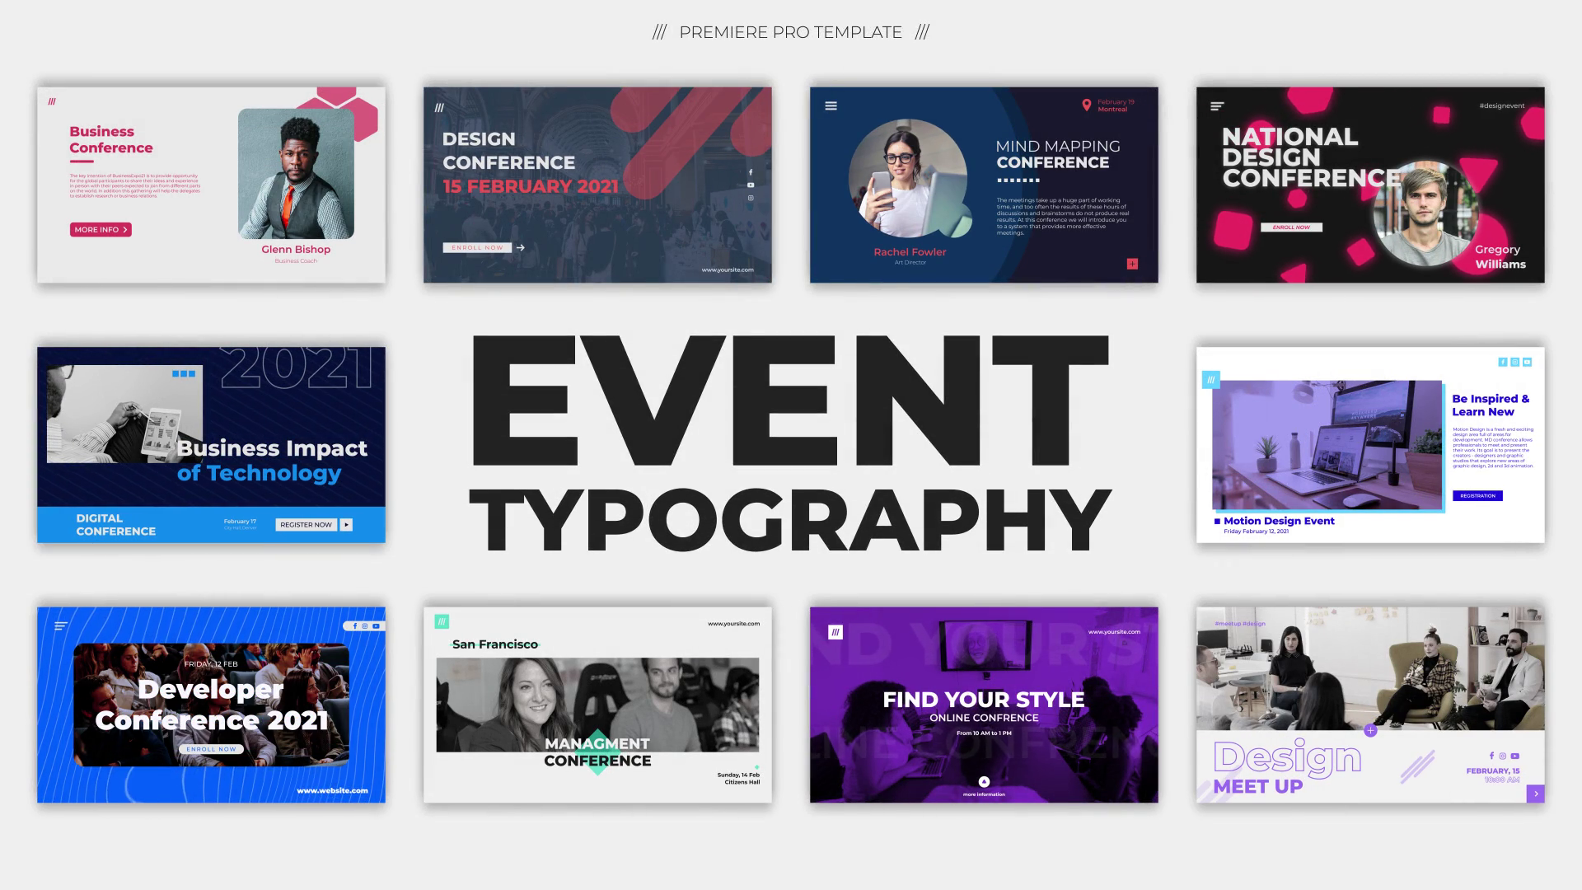Click the blue arrow button next to REGISTER NOW
This screenshot has width=1582, height=890.
click(x=347, y=524)
